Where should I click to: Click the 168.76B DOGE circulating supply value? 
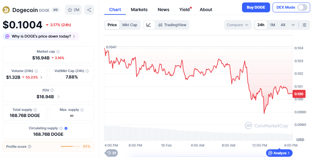pos(48,134)
